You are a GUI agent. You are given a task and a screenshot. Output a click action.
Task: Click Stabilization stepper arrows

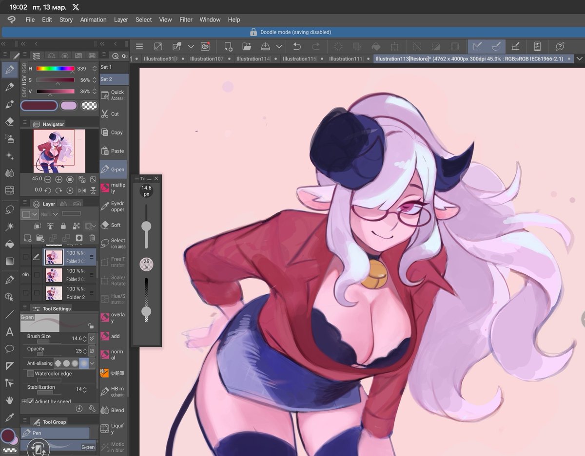point(85,389)
